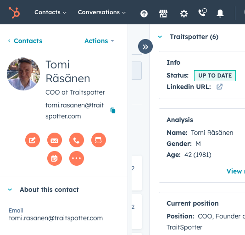Open the notifications bell

tap(220, 13)
